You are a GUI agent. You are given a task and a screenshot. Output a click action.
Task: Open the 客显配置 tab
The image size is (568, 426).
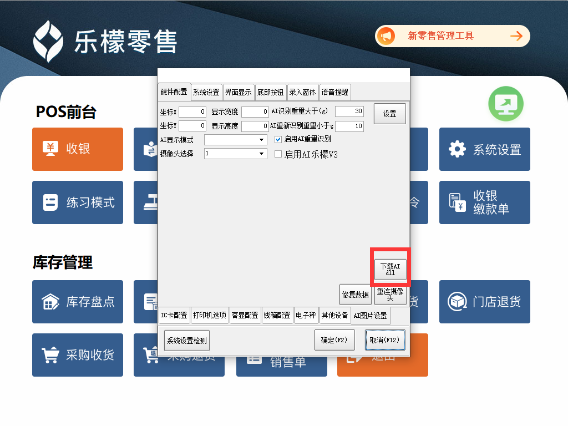(245, 315)
